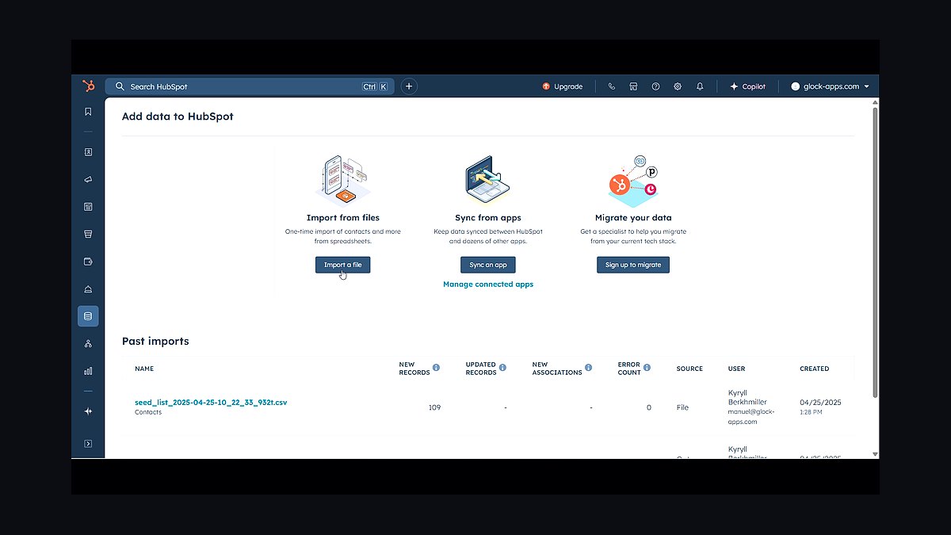Show info for Error Count column
The width and height of the screenshot is (951, 535).
click(647, 368)
